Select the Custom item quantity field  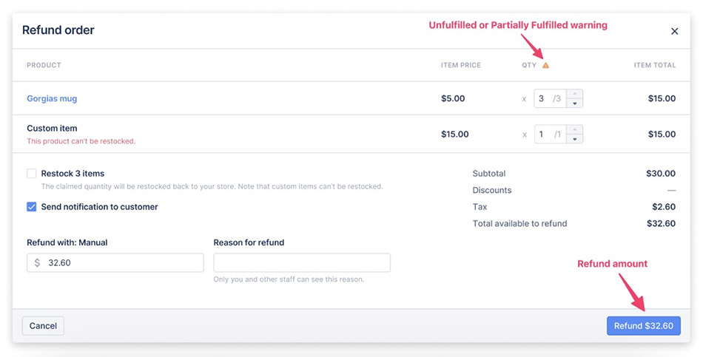[550, 135]
